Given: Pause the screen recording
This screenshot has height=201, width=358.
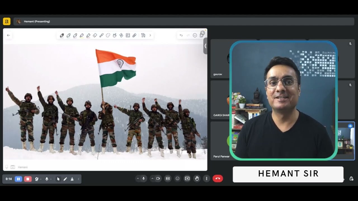Looking at the screenshot, I should pos(18,179).
